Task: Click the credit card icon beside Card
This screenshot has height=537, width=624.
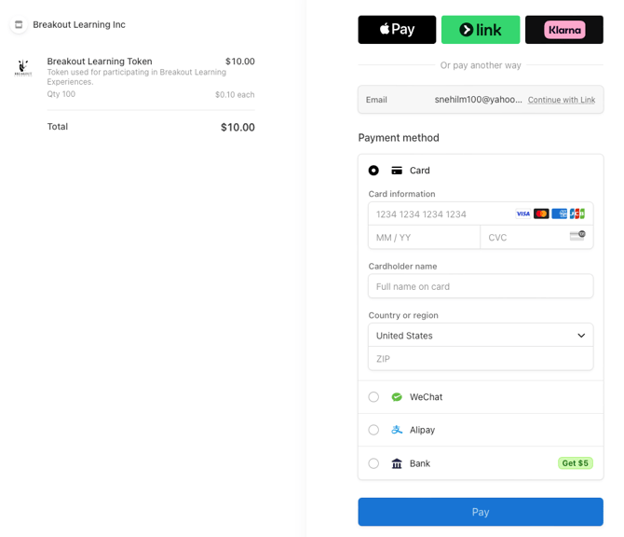Action: click(x=397, y=171)
